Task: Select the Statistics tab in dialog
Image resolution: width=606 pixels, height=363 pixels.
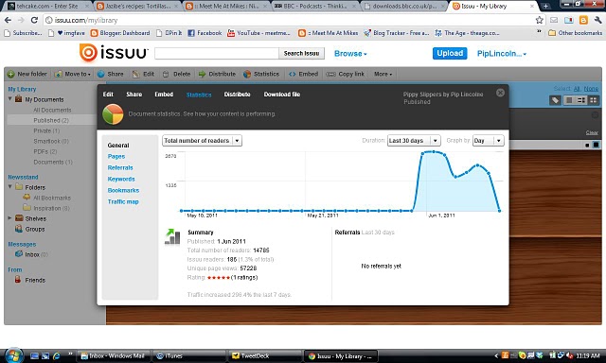Action: tap(199, 95)
